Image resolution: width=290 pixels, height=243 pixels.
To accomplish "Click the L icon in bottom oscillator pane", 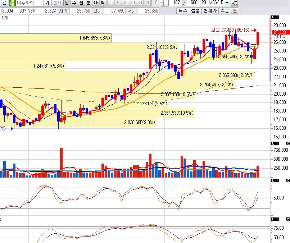I will pos(273,219).
